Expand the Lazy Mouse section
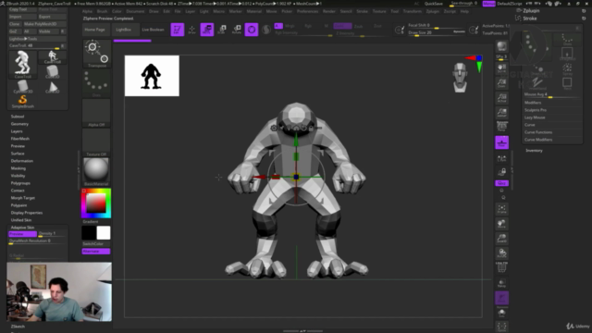 click(535, 117)
